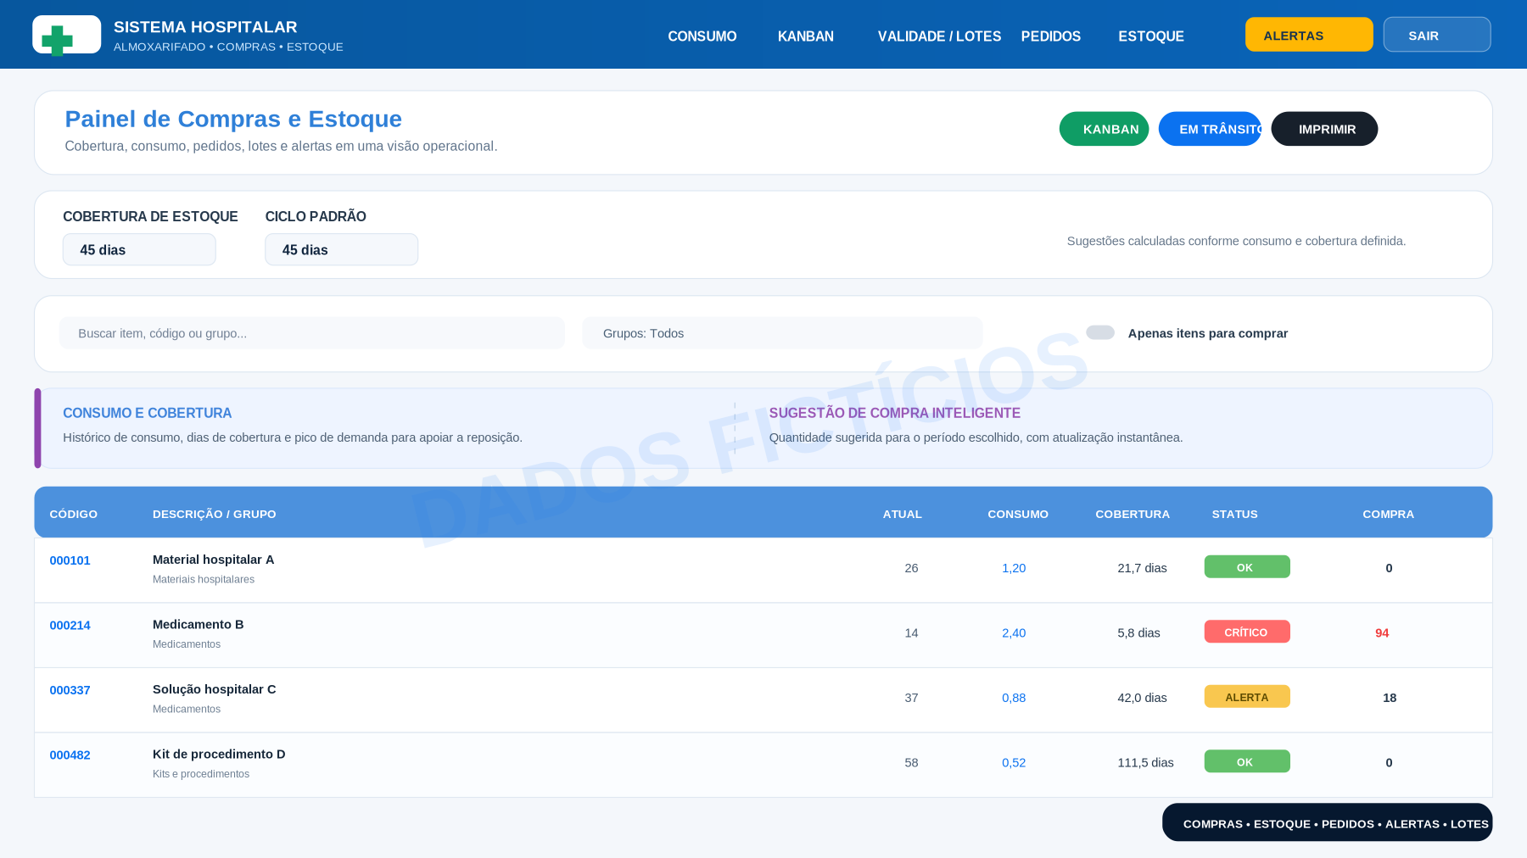Screen dimensions: 1527x858
Task: Click the CRÍTICO status badge of Medicamento B
Action: click(x=1247, y=632)
